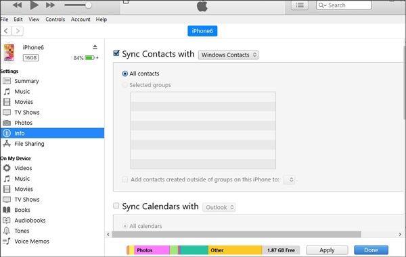The width and height of the screenshot is (406, 257).
Task: Click the fast forward next button
Action: coord(50,5)
